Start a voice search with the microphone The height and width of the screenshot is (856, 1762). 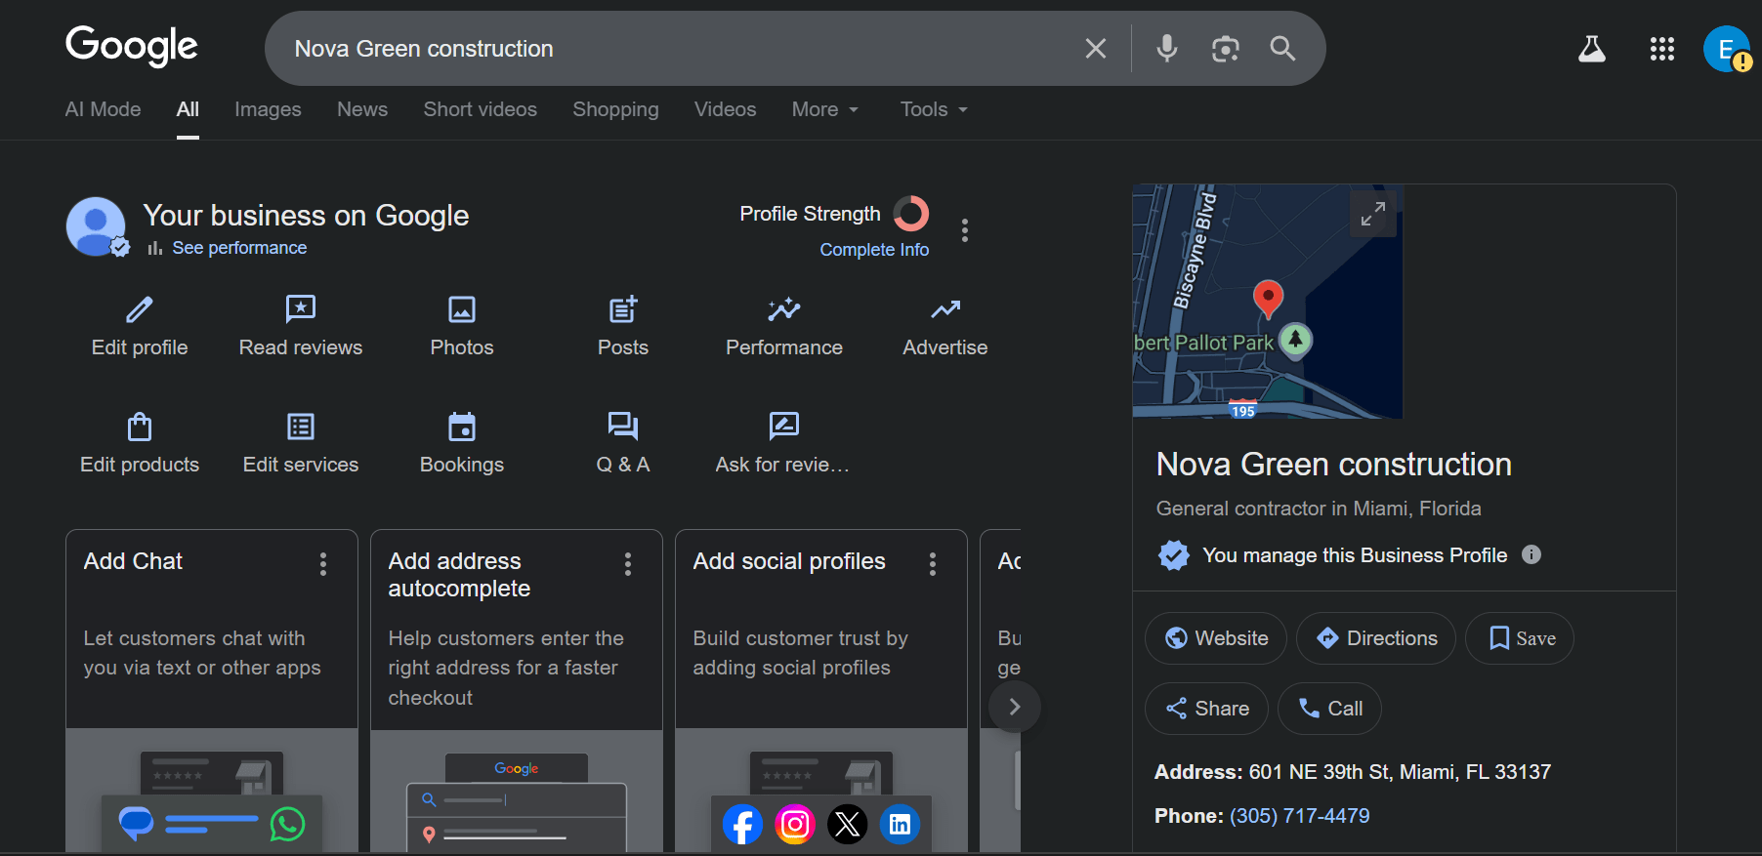[x=1166, y=49]
